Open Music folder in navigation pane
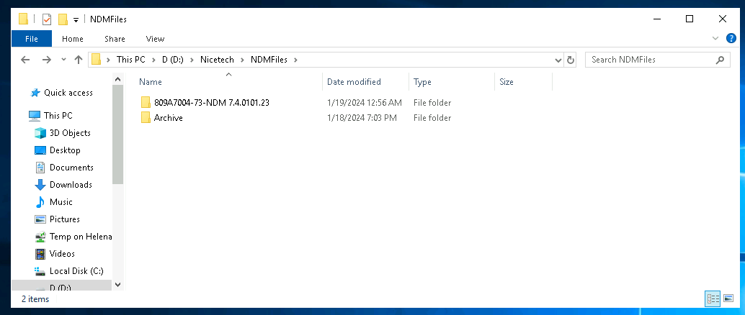 pos(61,202)
